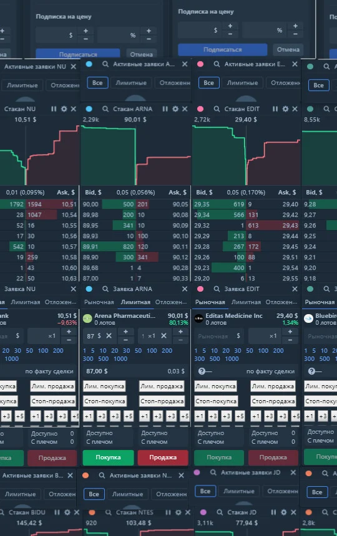
Task: Click the pink link-color dot of Заявка EDIT
Action: [200, 289]
